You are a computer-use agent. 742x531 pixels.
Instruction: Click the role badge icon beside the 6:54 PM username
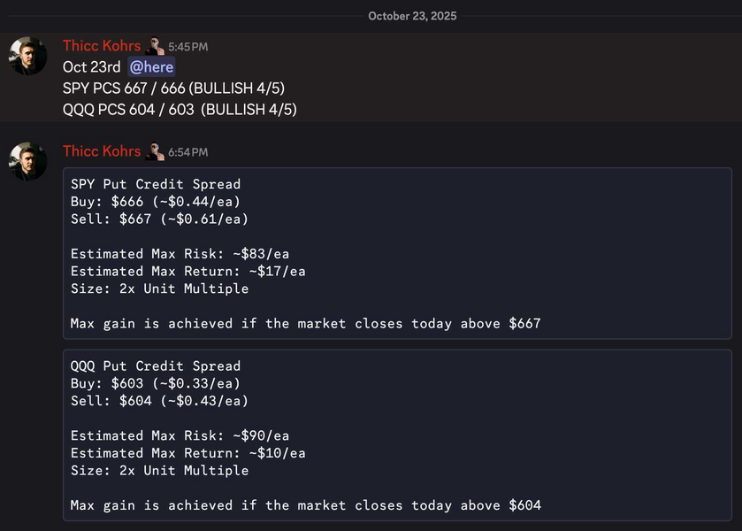coord(156,151)
